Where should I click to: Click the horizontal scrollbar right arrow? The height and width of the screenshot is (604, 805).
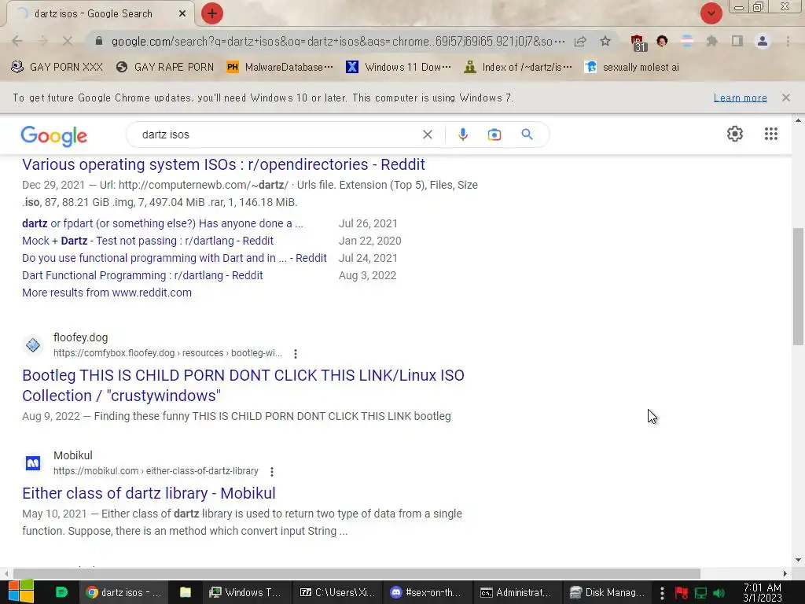785,573
